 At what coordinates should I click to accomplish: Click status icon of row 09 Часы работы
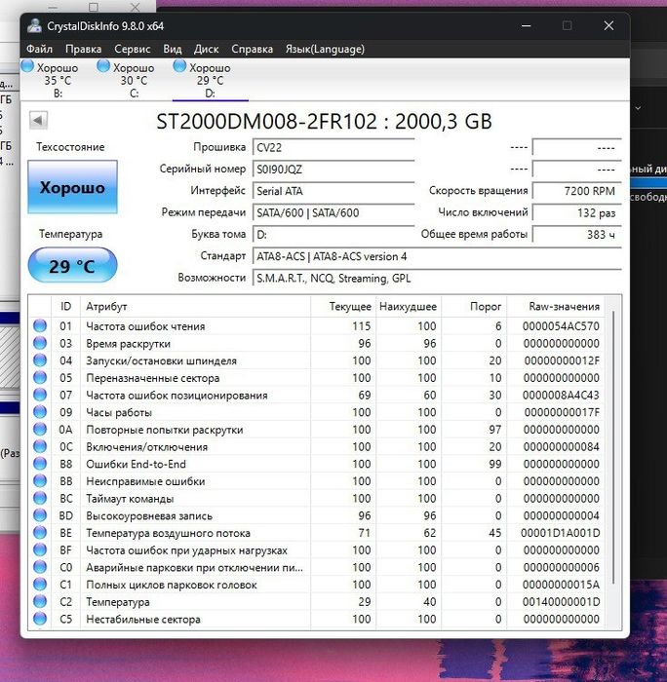(x=40, y=412)
